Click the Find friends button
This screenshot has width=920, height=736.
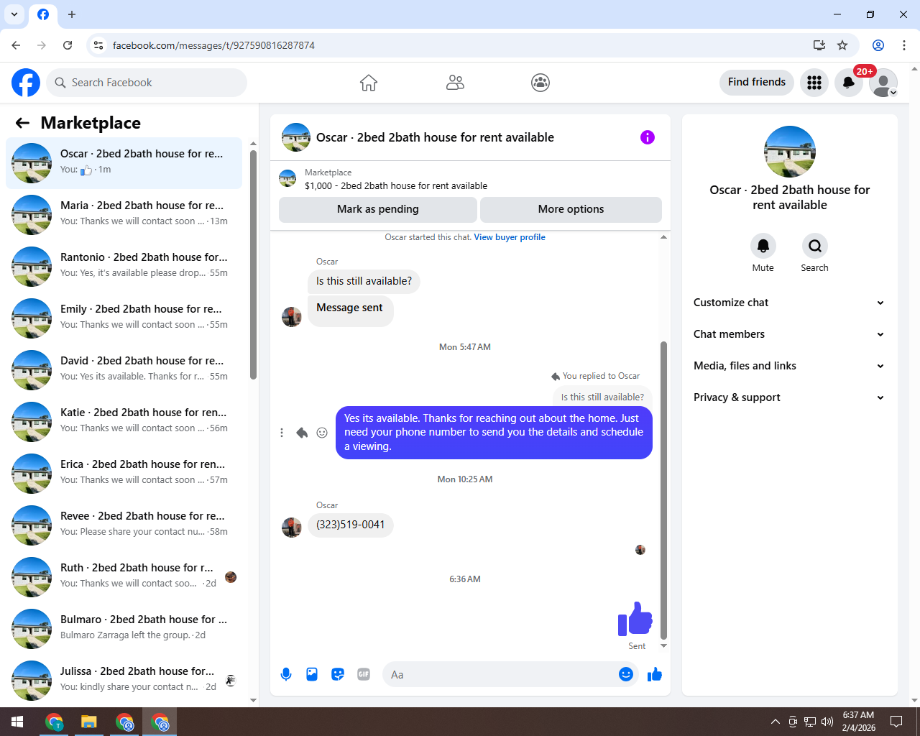click(x=757, y=82)
